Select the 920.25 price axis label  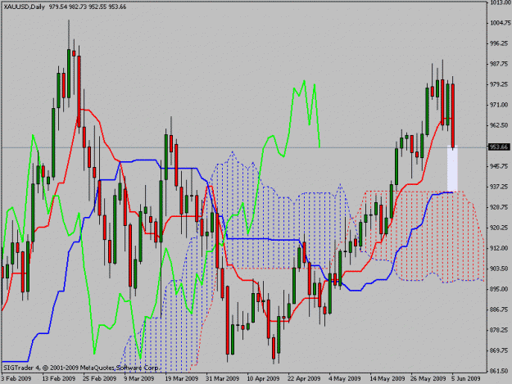(x=500, y=228)
